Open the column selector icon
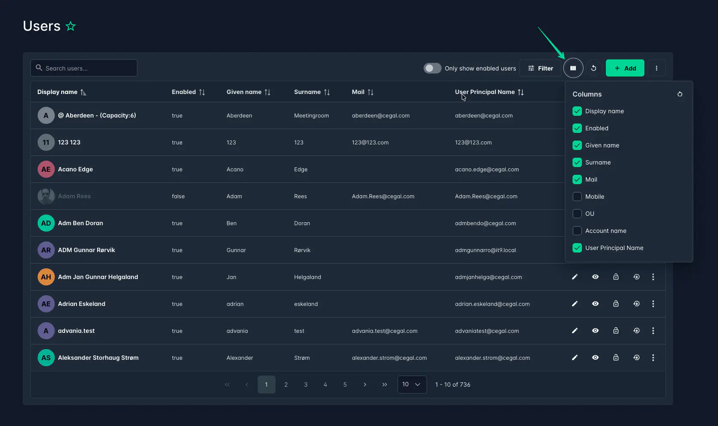 pos(573,68)
